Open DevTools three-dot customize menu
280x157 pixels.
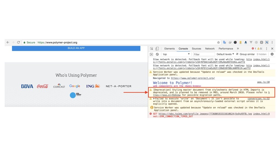(x=266, y=49)
